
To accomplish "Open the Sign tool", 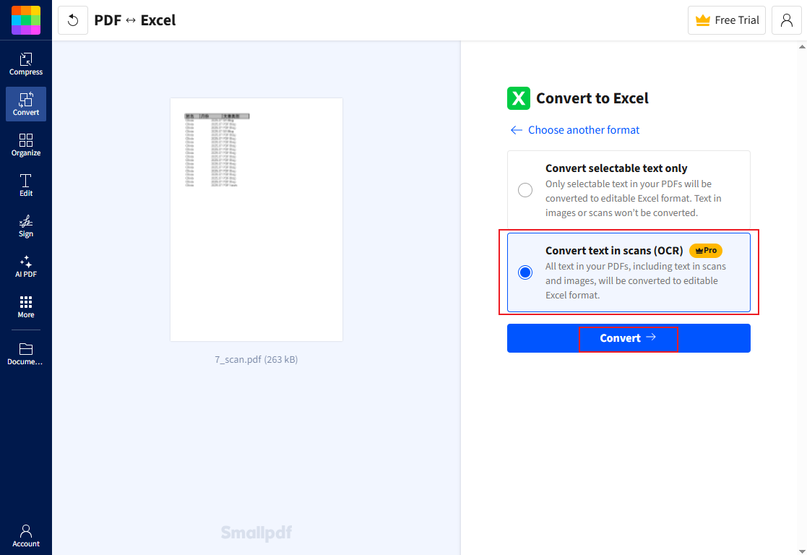I will pos(26,226).
